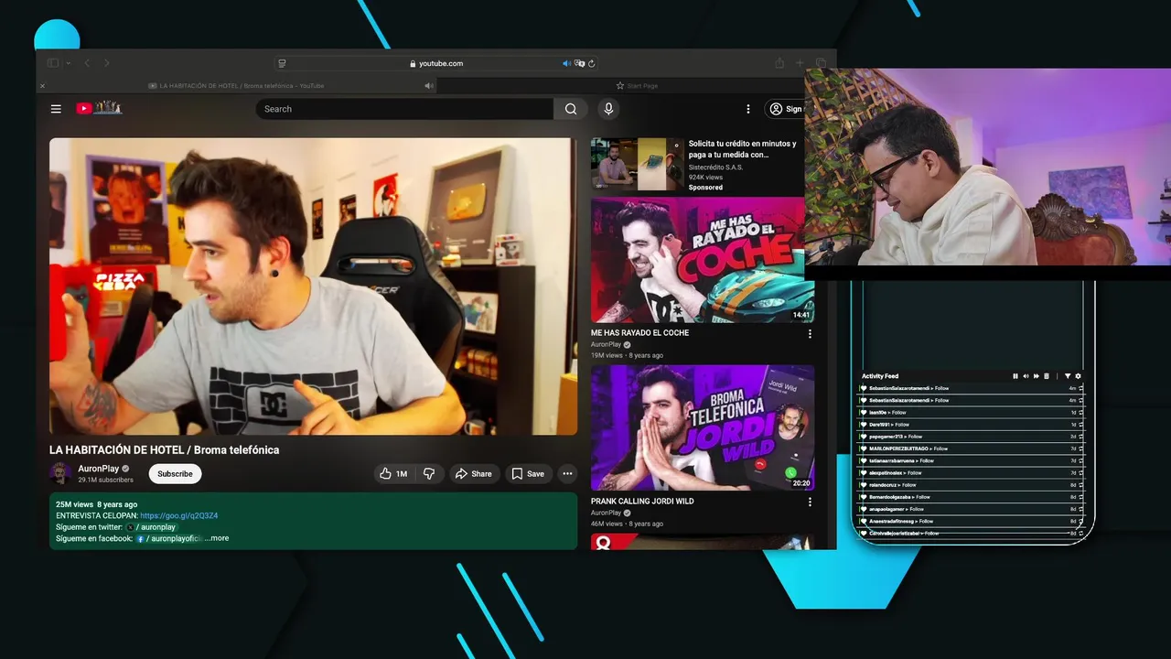Open Safari share icon
The image size is (1171, 659).
point(779,63)
